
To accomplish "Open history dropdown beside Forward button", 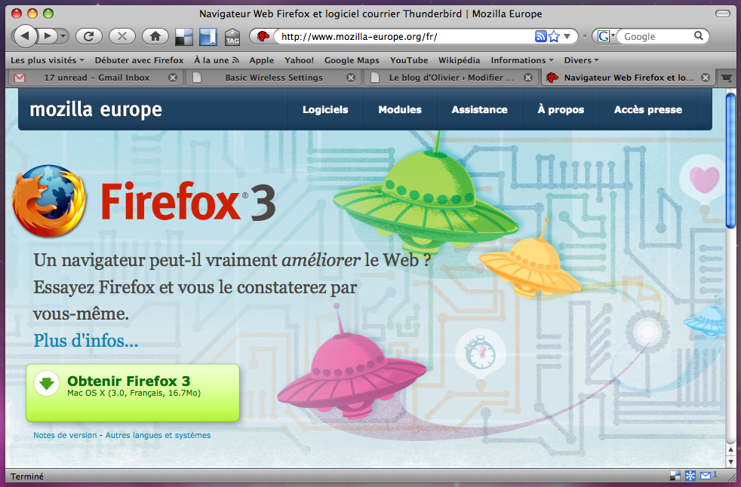I will coord(63,36).
